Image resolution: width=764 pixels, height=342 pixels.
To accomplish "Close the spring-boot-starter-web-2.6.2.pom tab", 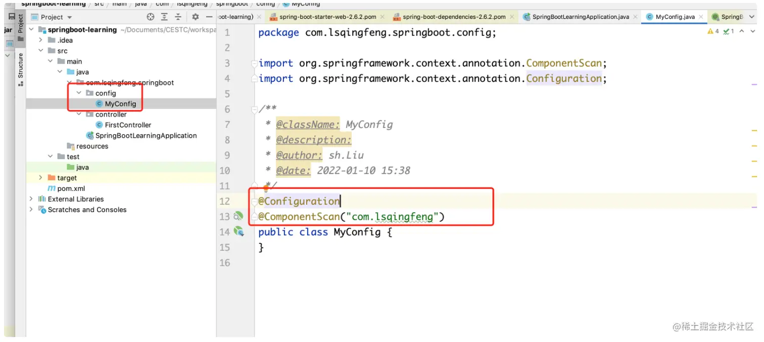I will point(382,17).
